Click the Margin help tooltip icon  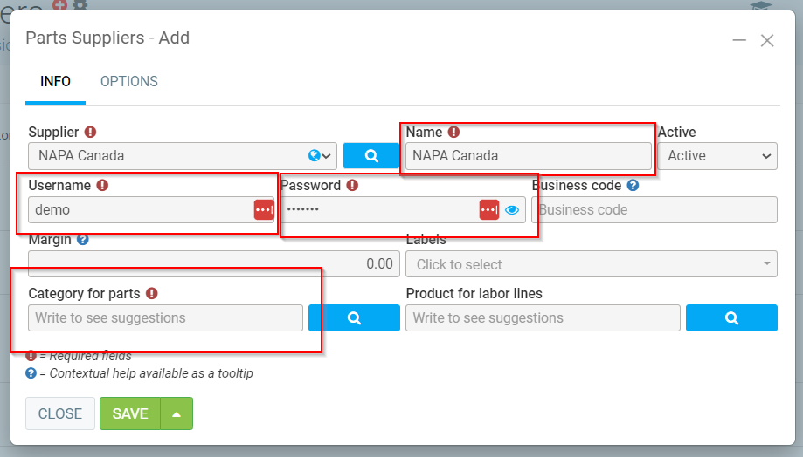tap(83, 239)
